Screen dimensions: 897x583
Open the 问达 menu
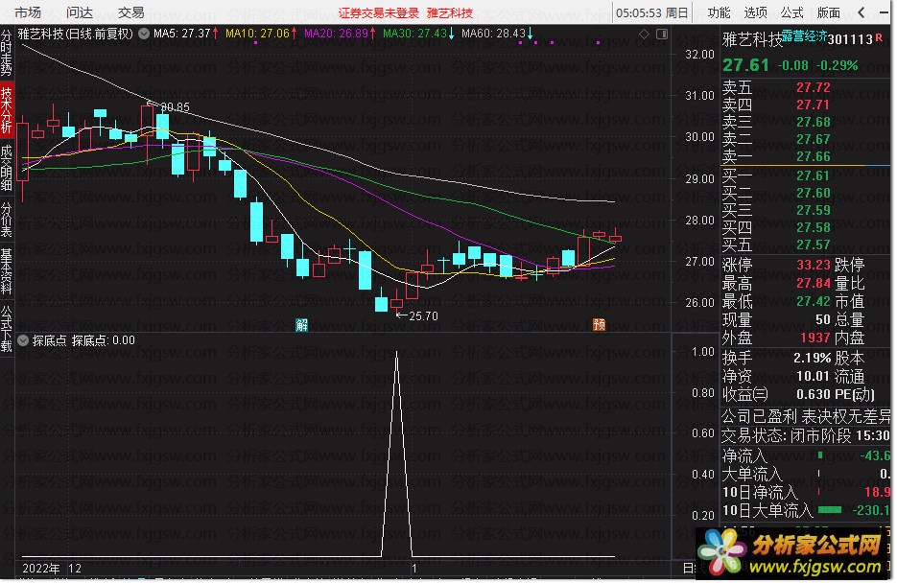[80, 12]
